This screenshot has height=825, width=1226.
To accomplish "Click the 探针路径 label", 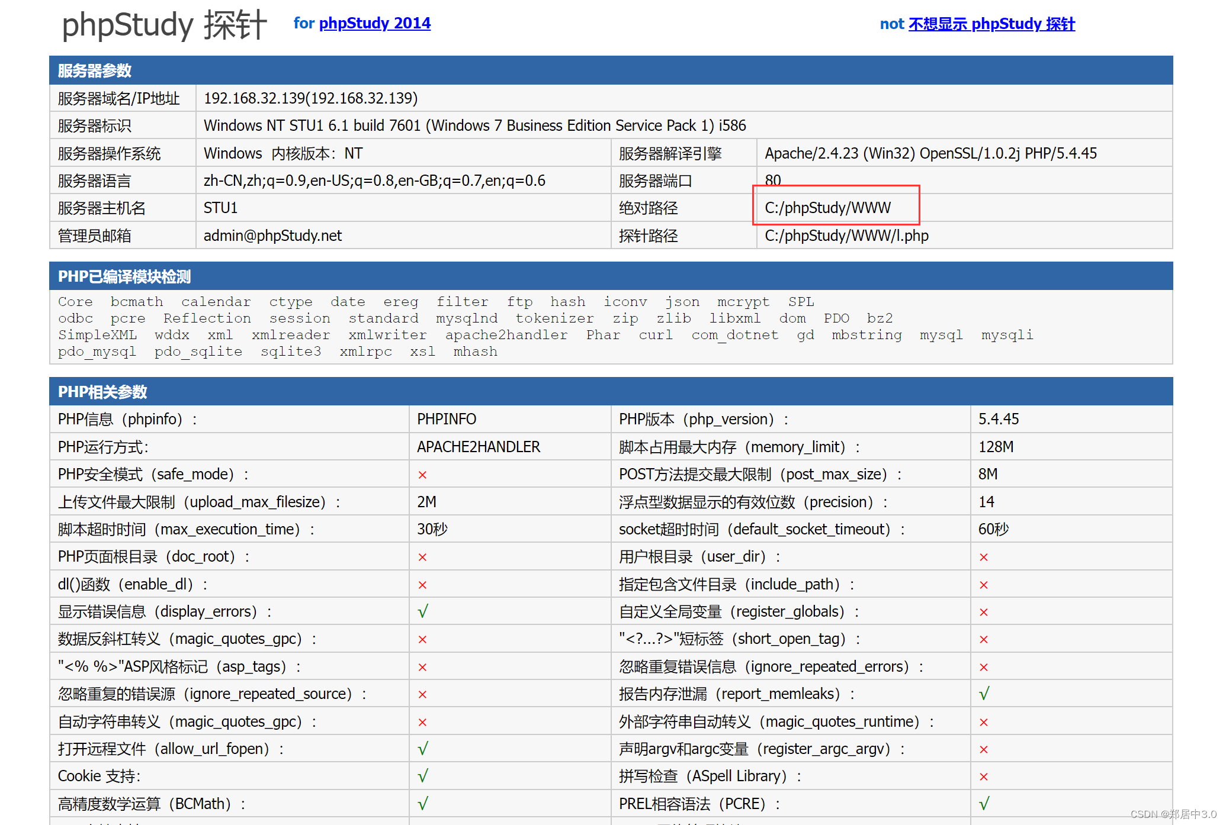I will 649,236.
